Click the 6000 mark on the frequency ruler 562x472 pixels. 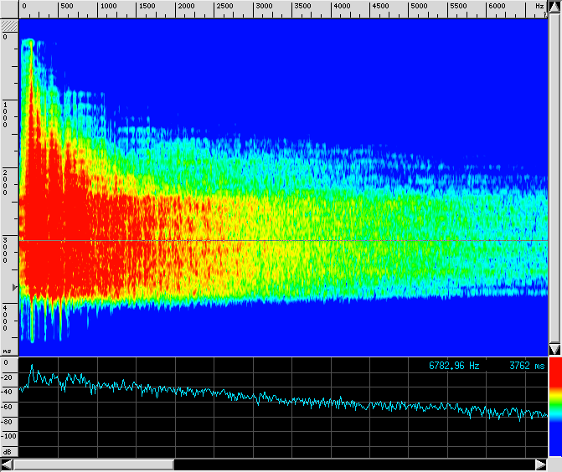(x=496, y=7)
